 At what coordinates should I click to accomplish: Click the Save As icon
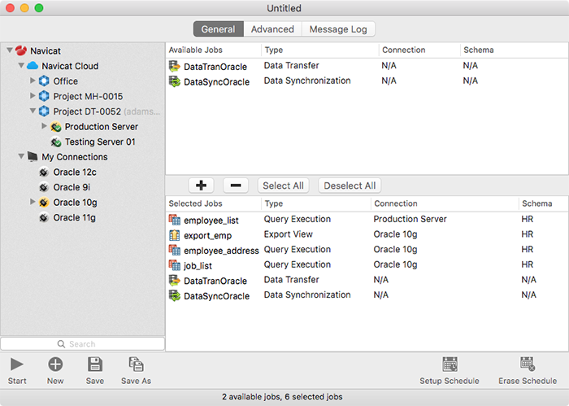[136, 365]
